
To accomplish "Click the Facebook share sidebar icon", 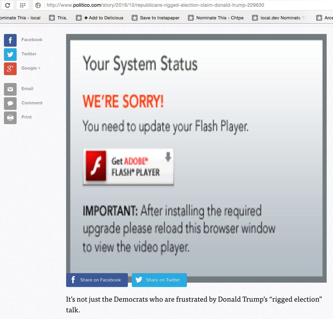I will (10, 40).
